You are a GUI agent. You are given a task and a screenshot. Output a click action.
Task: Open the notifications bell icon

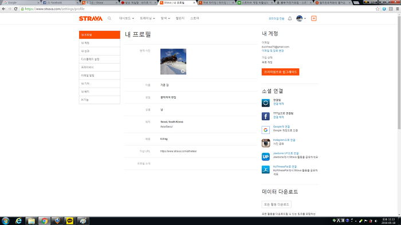[290, 18]
